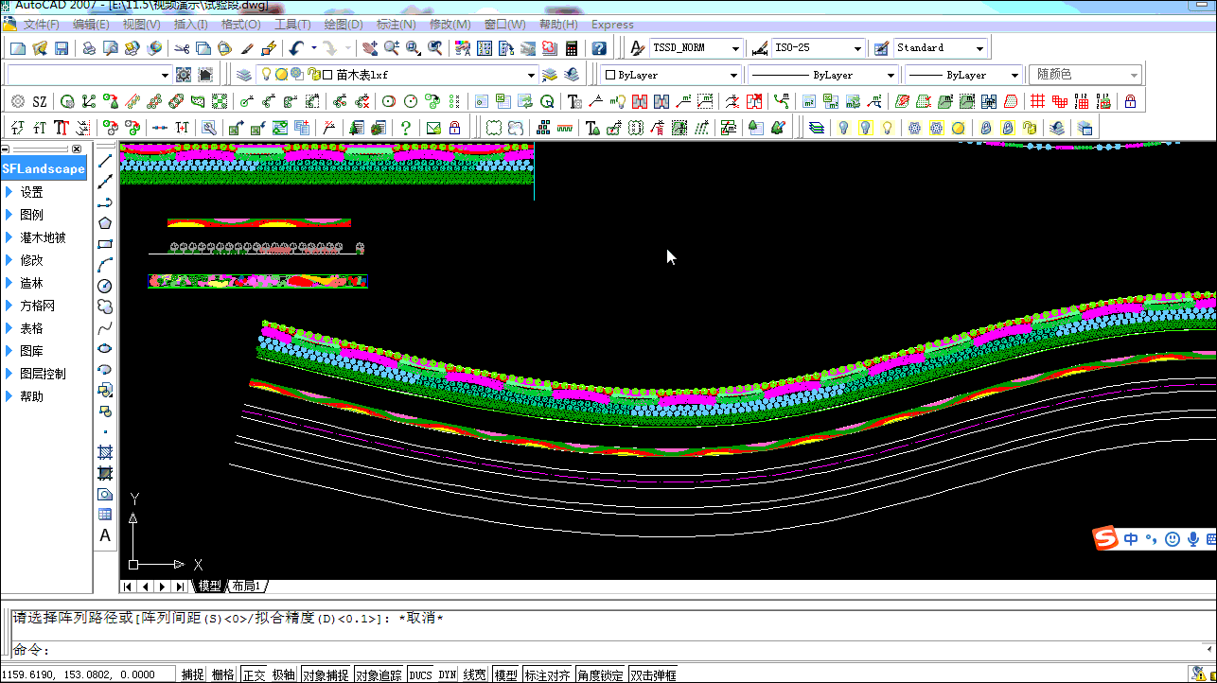
Task: Toggle 对象捕捉 object snap in status bar
Action: 326,674
